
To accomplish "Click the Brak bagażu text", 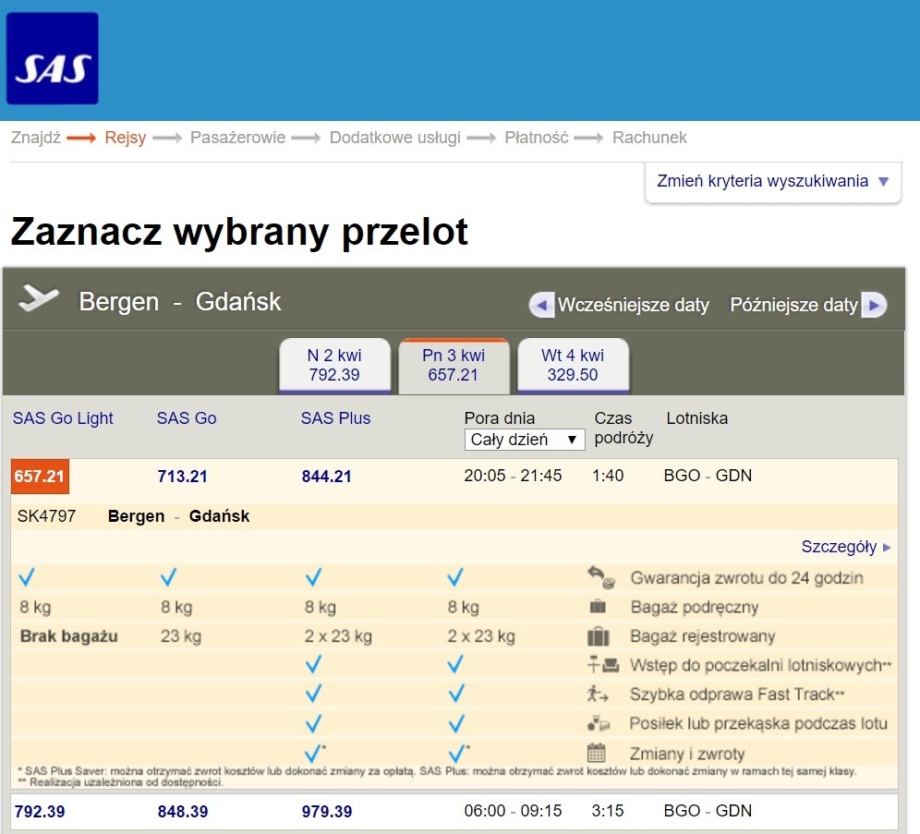I will [x=68, y=636].
